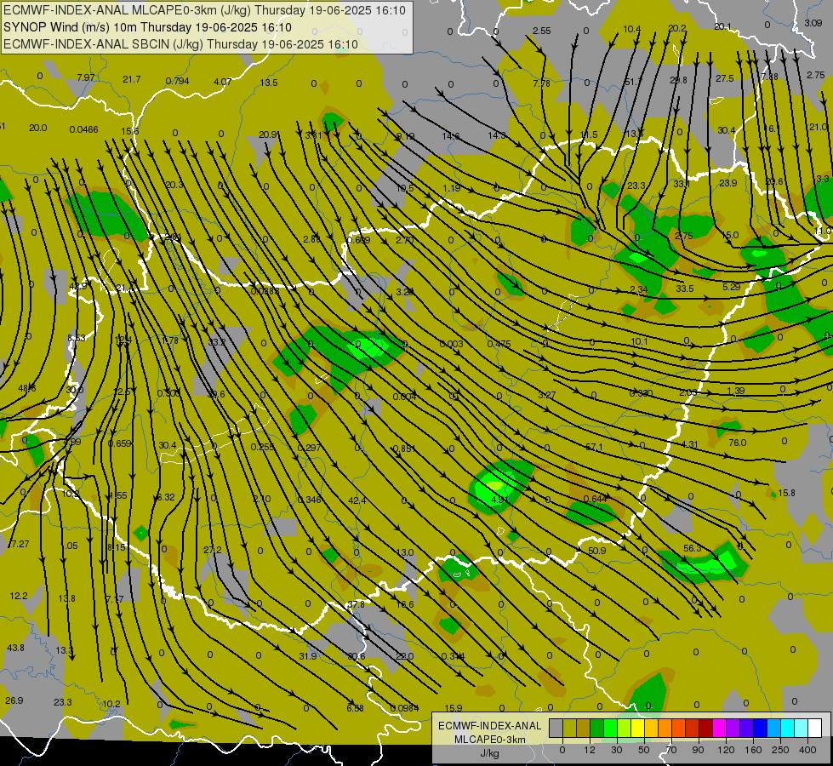The image size is (833, 766).
Task: Click the pure yellow legend swatch
Action: click(638, 728)
